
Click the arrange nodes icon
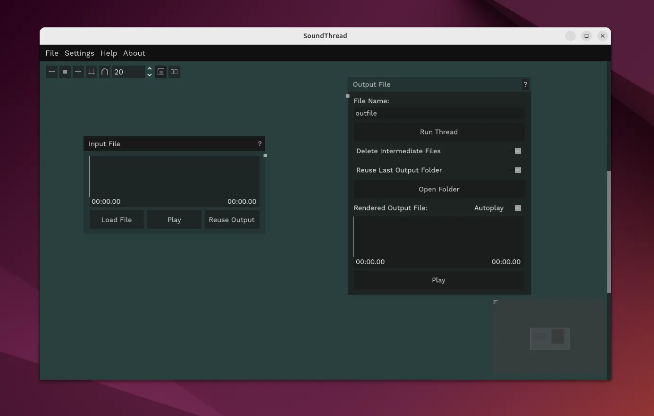174,72
